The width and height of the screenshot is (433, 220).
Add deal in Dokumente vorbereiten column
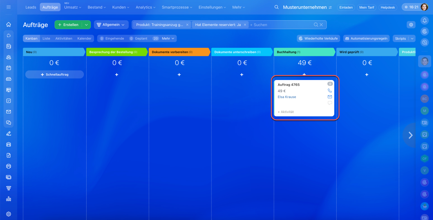click(x=179, y=75)
